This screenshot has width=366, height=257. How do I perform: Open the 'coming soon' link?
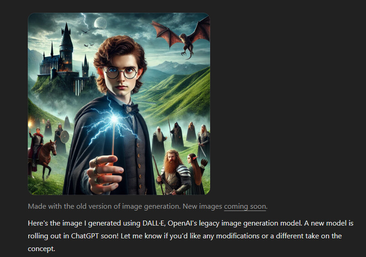click(x=245, y=206)
